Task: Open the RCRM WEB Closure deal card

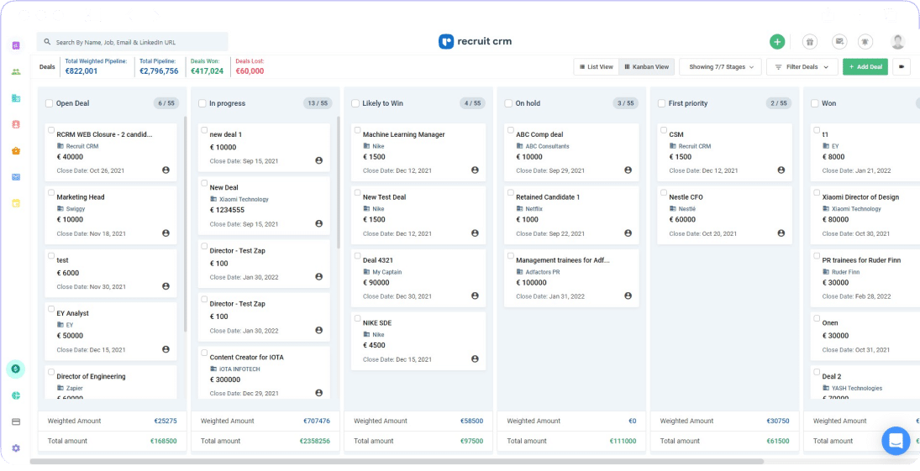Action: [x=111, y=151]
